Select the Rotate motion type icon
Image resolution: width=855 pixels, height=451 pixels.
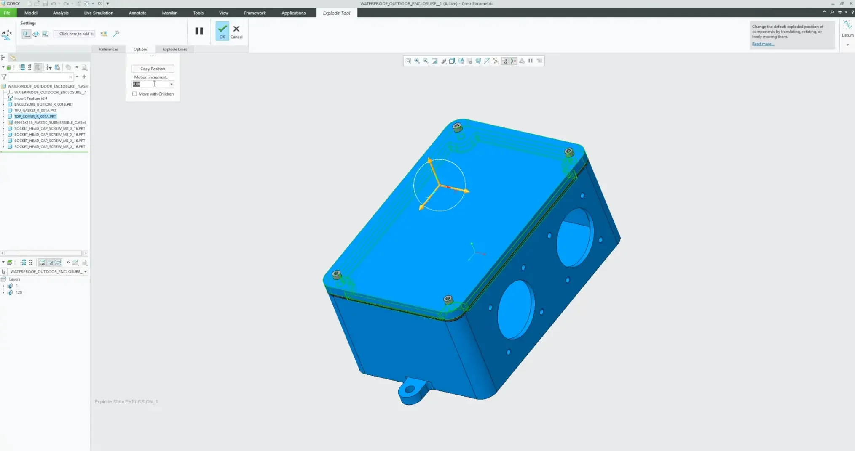point(36,34)
